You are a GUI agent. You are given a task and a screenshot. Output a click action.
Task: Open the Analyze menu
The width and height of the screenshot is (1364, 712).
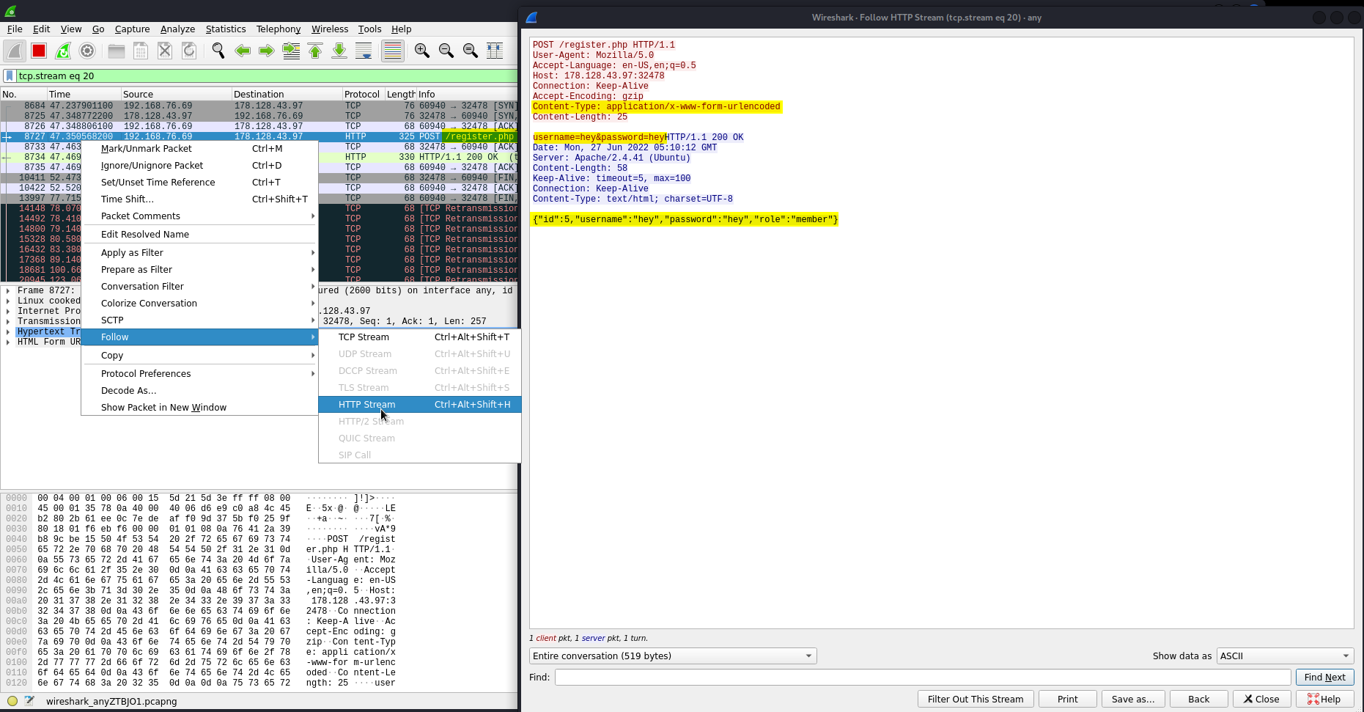coord(178,29)
